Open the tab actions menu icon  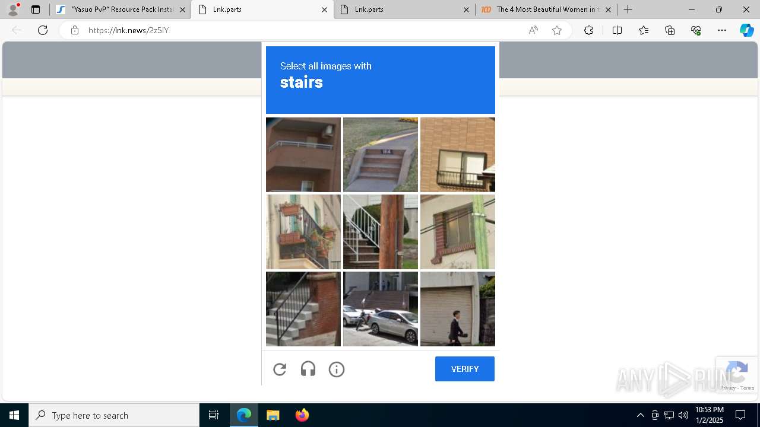[x=36, y=9]
